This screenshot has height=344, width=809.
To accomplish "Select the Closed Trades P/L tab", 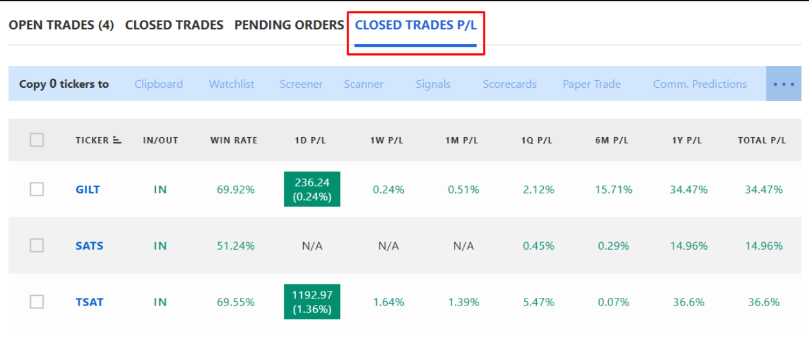I will pyautogui.click(x=416, y=25).
